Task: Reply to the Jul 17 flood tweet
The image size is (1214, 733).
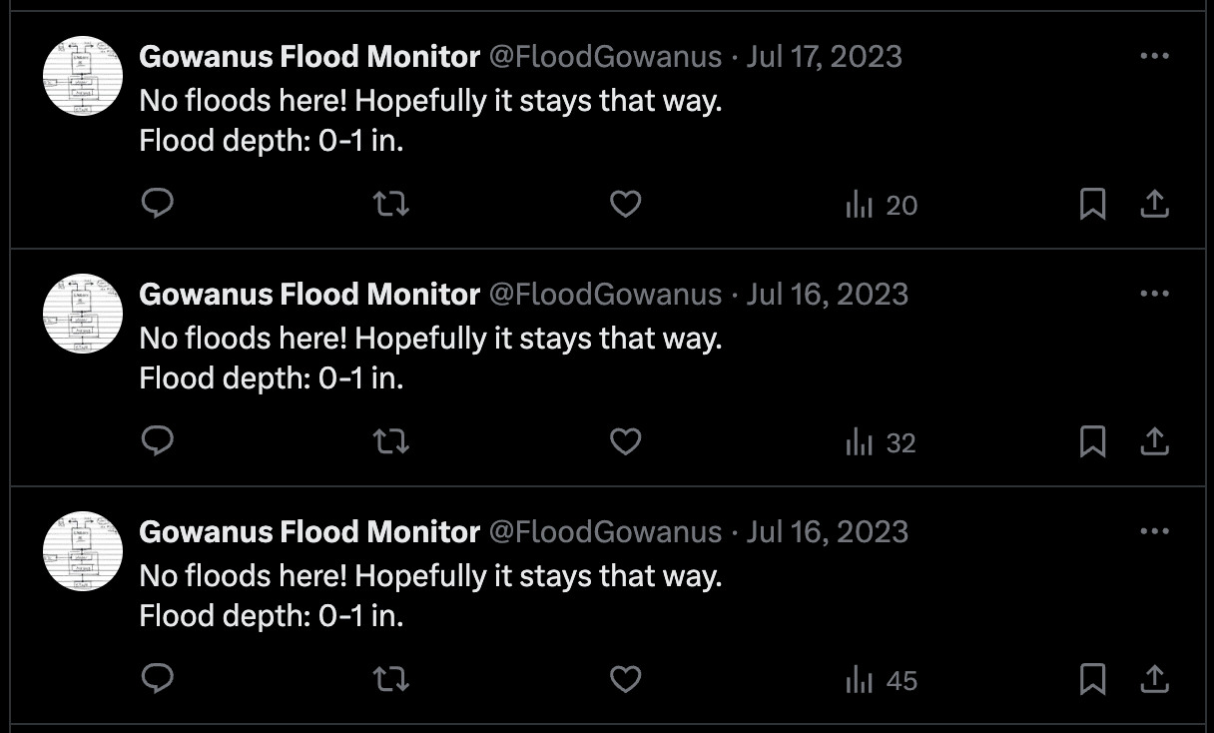Action: (x=157, y=204)
